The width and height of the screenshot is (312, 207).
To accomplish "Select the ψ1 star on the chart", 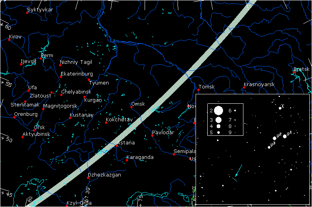I will (x=285, y=136).
